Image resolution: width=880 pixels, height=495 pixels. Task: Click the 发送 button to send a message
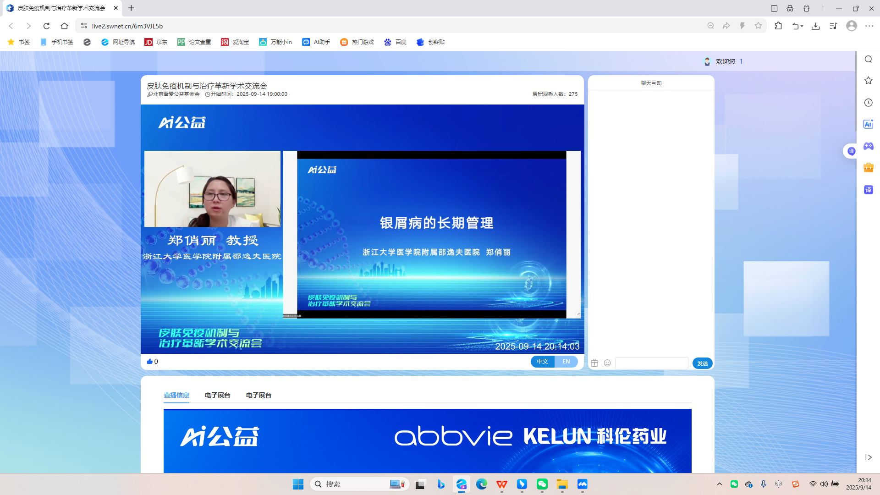pyautogui.click(x=702, y=363)
